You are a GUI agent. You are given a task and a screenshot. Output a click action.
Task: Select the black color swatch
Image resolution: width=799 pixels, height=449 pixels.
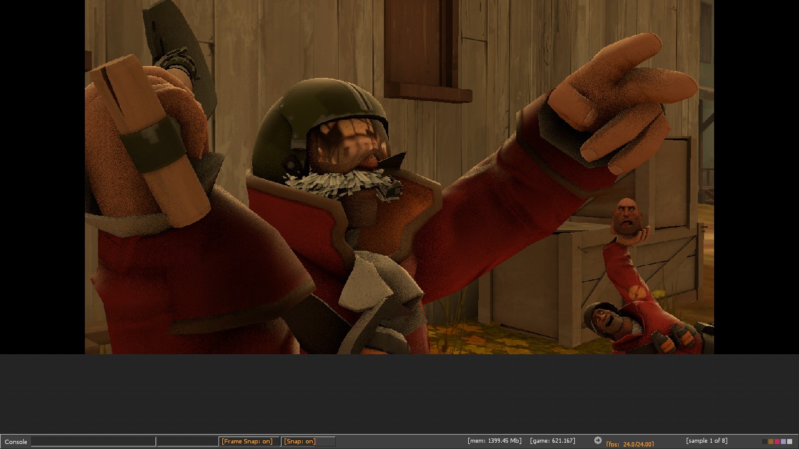point(765,442)
